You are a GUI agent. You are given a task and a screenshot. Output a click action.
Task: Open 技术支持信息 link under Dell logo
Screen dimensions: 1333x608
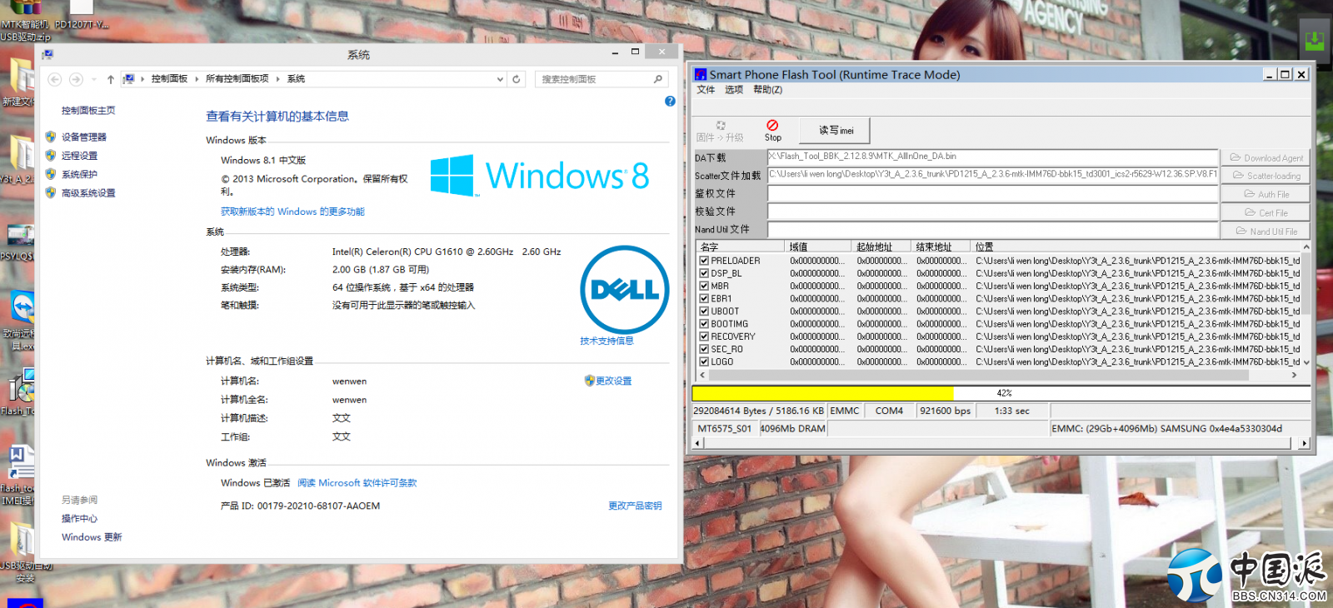coord(607,341)
